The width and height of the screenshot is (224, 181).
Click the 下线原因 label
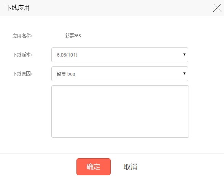pyautogui.click(x=22, y=74)
